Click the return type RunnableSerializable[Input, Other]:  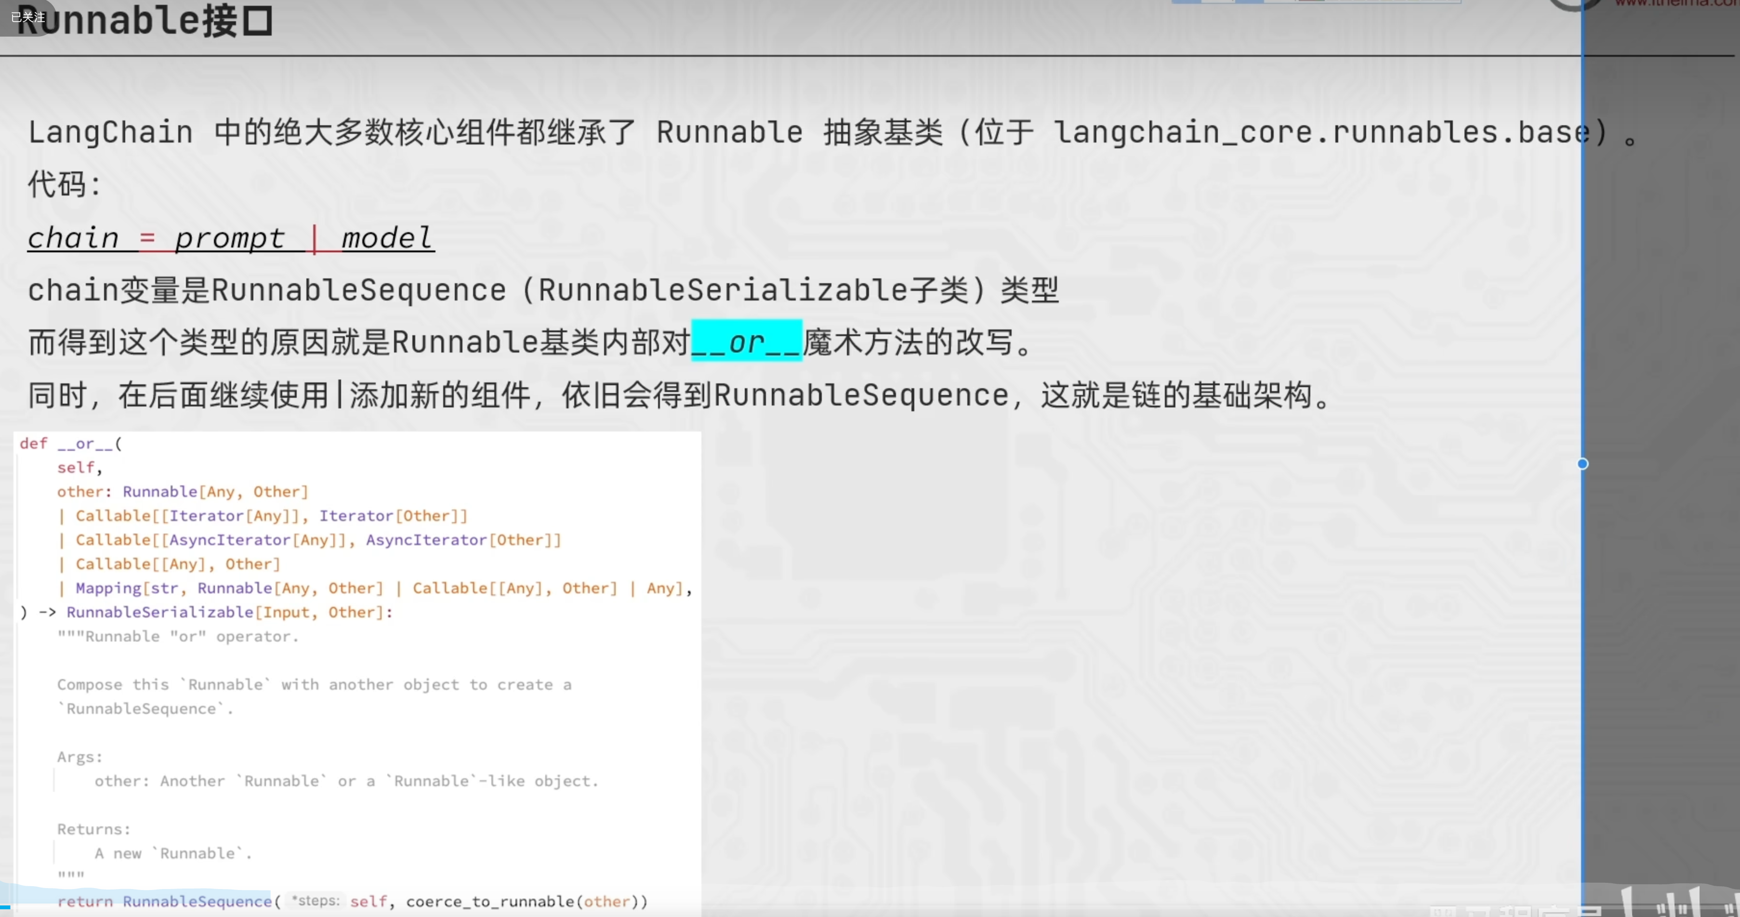point(230,613)
